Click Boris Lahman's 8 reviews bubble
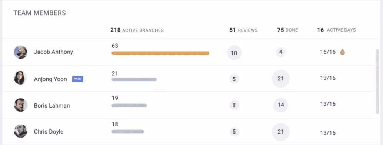Screen dimensions: 383x145 tap(234, 105)
